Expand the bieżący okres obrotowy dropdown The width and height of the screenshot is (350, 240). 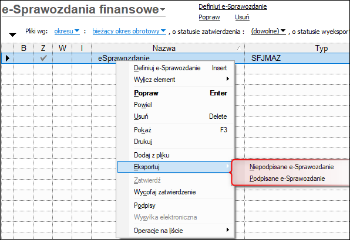click(129, 31)
